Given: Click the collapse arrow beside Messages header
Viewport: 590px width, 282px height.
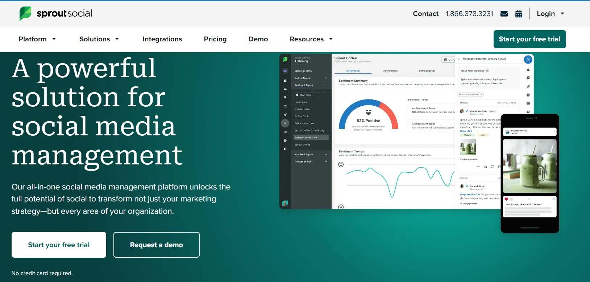Looking at the screenshot, I should [459, 59].
